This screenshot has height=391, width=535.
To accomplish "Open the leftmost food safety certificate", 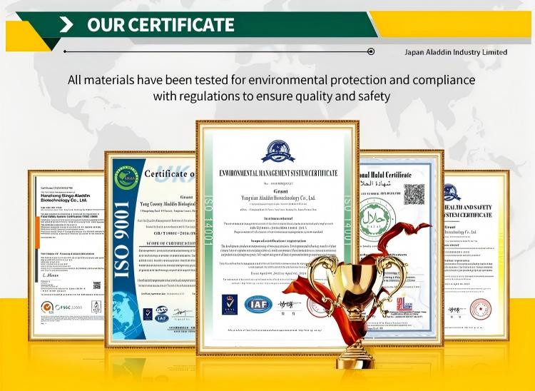I will click(66, 255).
